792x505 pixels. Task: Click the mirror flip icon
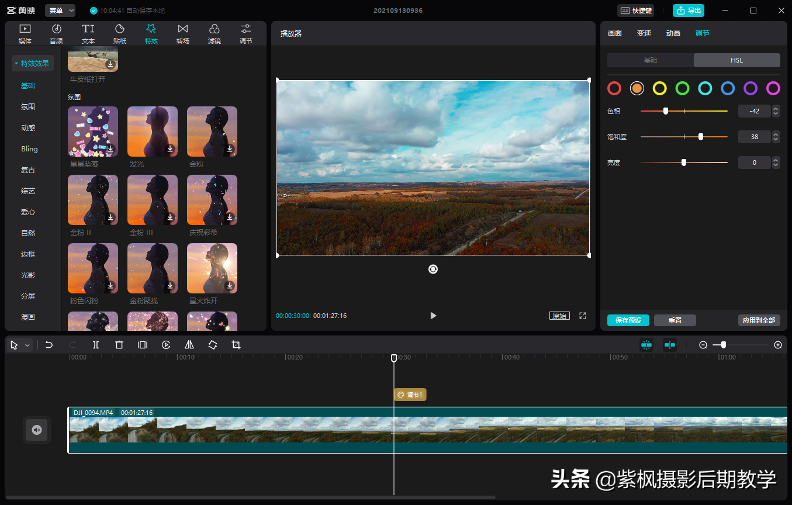pos(189,345)
